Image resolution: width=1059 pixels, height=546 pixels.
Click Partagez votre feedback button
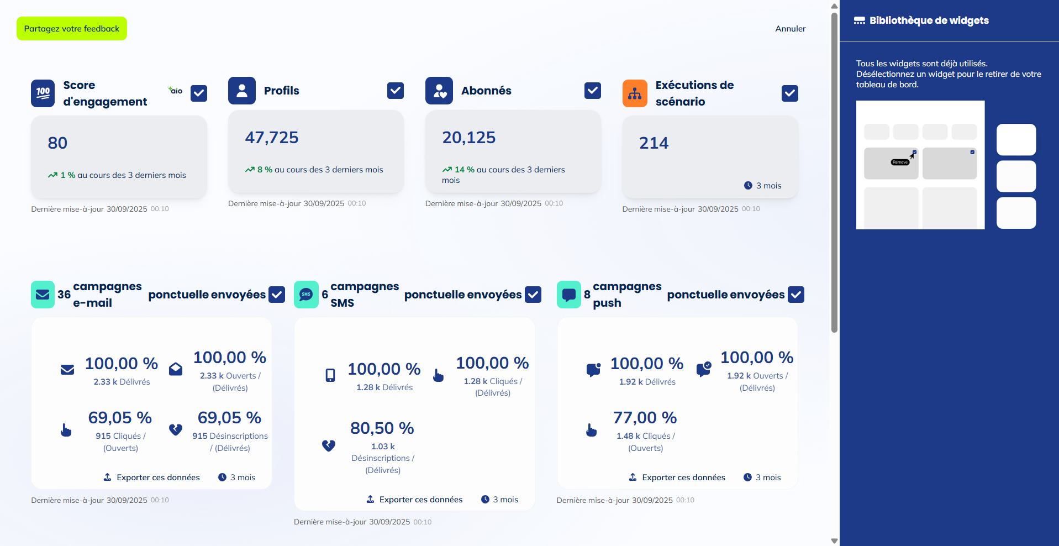(72, 29)
